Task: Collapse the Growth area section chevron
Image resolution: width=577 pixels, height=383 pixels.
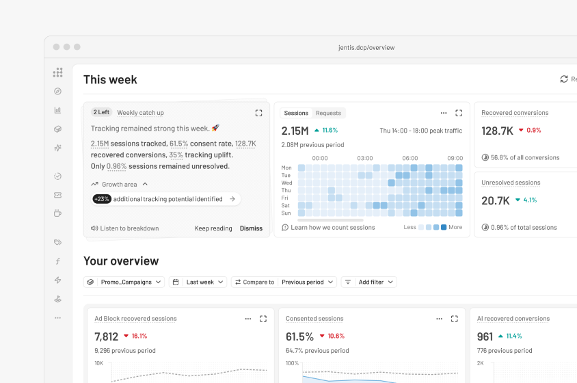Action: (145, 184)
